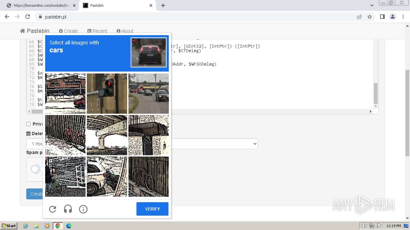The height and width of the screenshot is (230, 410).
Task: Click the code editor horizontal scrollbar
Action: [200, 111]
